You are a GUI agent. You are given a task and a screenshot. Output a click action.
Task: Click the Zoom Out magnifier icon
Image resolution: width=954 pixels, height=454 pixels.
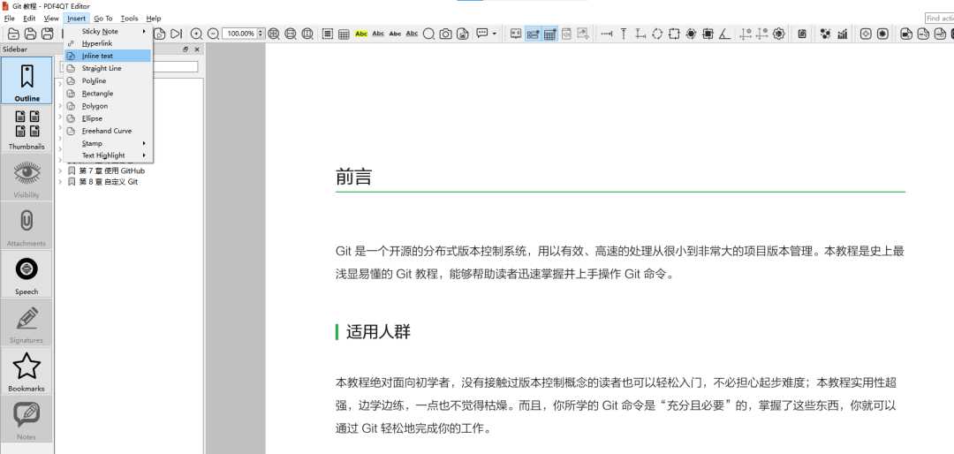(x=213, y=34)
